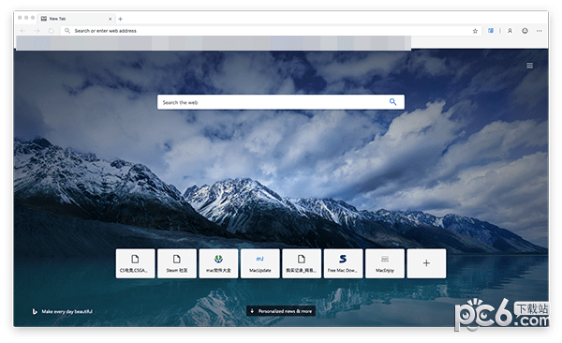562x343 pixels.
Task: Close the New Tab tab
Action: pos(110,19)
